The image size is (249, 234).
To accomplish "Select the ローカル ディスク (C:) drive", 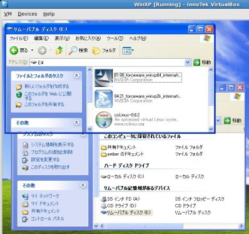I will 123,176.
